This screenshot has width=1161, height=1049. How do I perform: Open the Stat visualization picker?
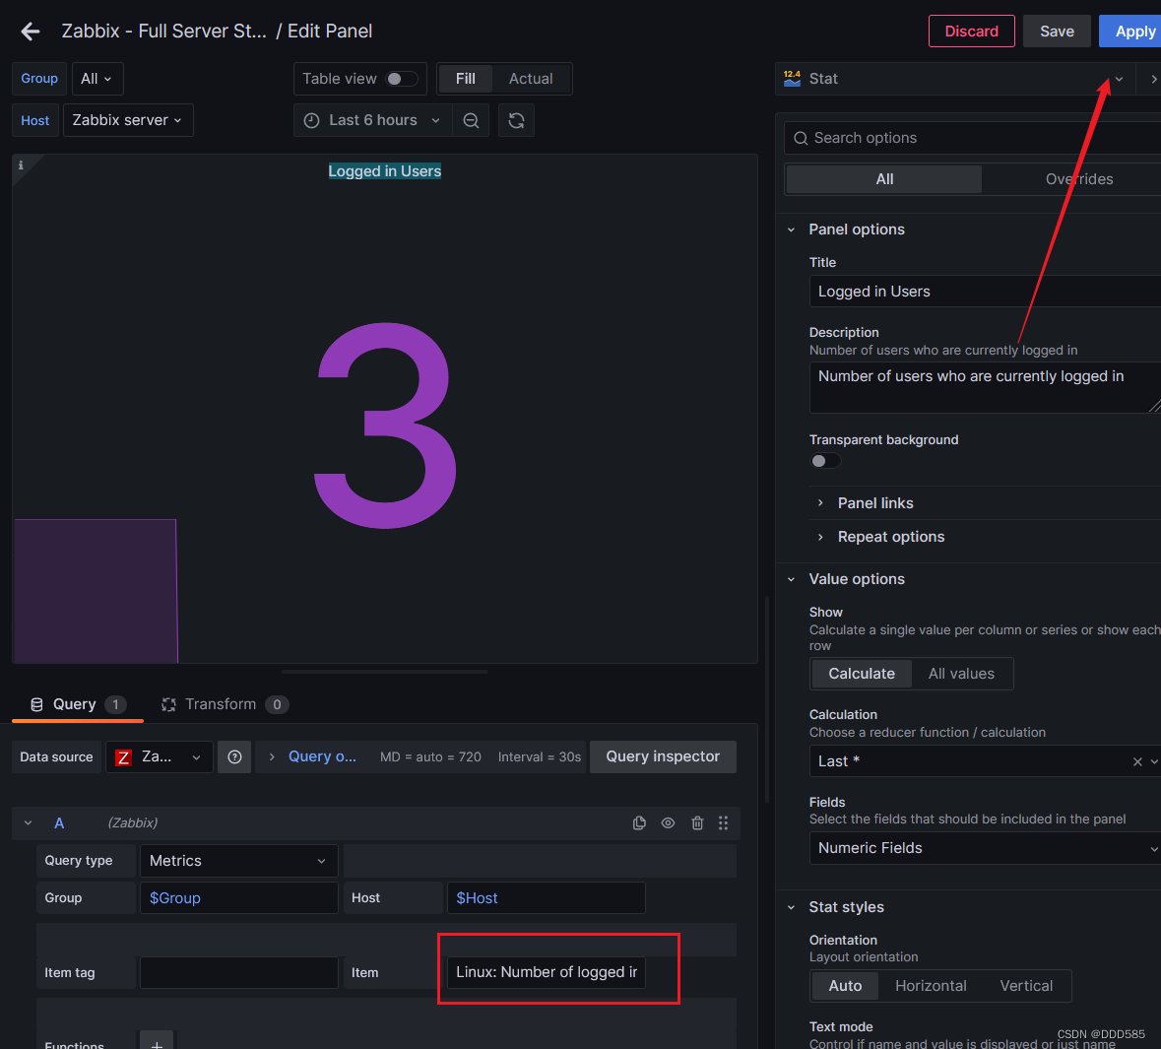[x=956, y=79]
